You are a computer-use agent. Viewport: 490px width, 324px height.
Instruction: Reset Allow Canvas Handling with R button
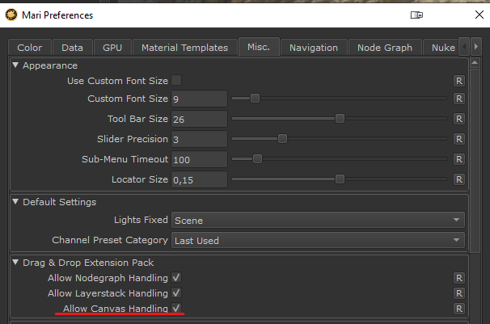[458, 309]
